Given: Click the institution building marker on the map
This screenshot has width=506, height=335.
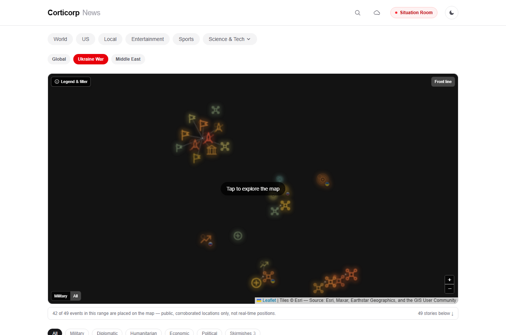Looking at the screenshot, I should click(212, 150).
